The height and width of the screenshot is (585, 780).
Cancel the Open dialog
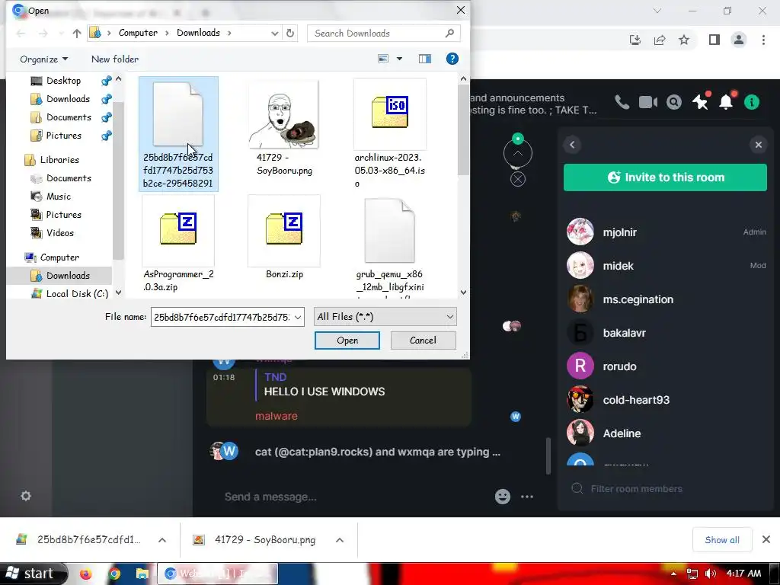(423, 340)
